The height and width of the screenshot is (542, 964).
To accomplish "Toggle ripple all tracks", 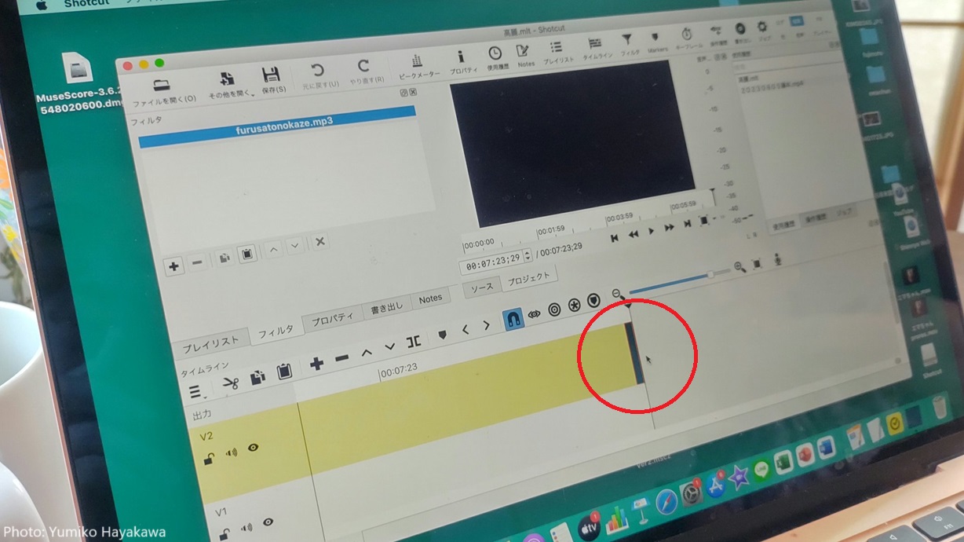I will point(575,305).
